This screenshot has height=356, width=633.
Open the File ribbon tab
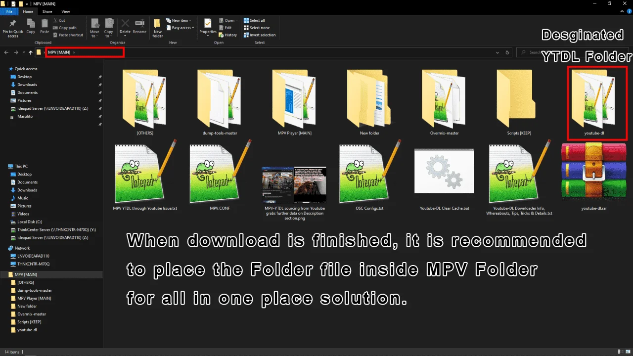coord(9,11)
